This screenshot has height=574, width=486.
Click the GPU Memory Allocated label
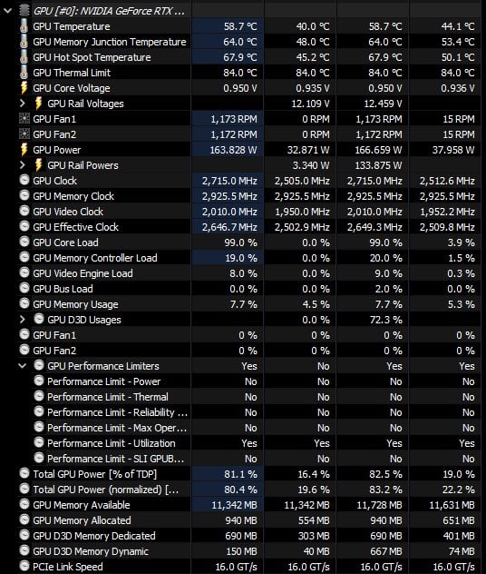(82, 520)
